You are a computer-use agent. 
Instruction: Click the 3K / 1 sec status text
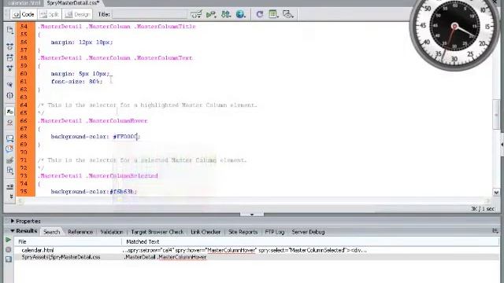(x=483, y=208)
